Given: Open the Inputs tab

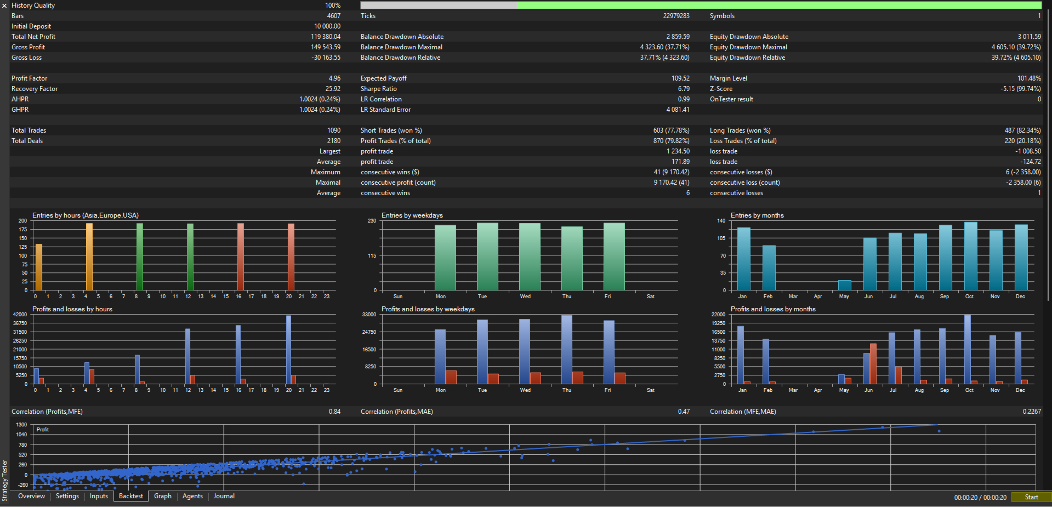Looking at the screenshot, I should pyautogui.click(x=99, y=496).
